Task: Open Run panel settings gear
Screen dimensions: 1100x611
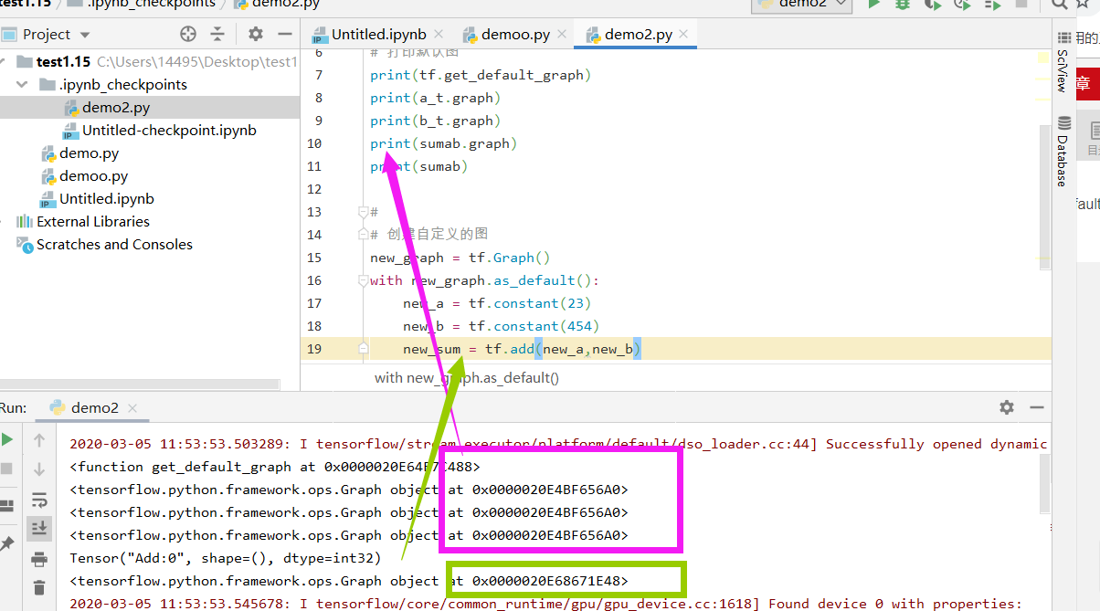Action: point(1007,407)
